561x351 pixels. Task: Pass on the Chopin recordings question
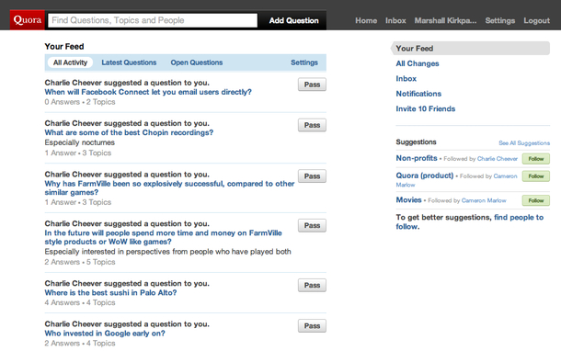pyautogui.click(x=312, y=126)
